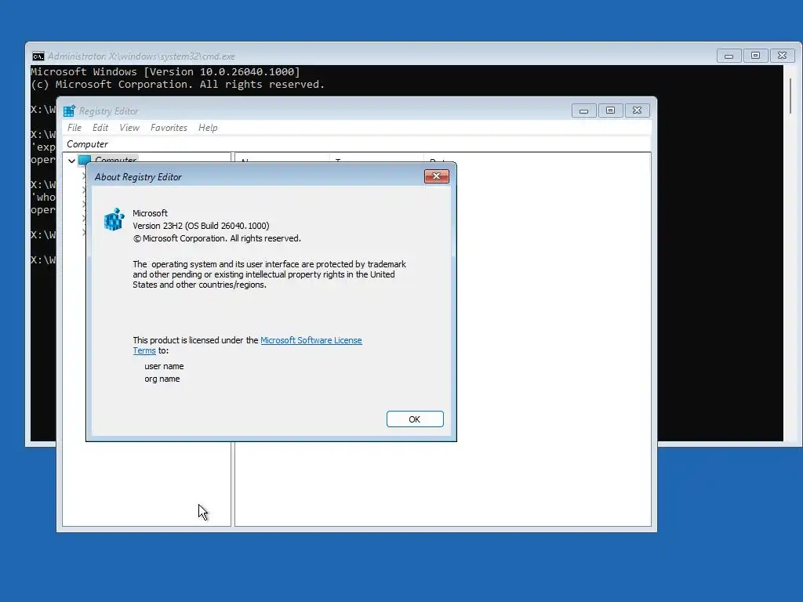Click 'Microsoft Windows [Version 10.0.26040.1000]' in cmd
This screenshot has height=602, width=803.
[x=165, y=71]
